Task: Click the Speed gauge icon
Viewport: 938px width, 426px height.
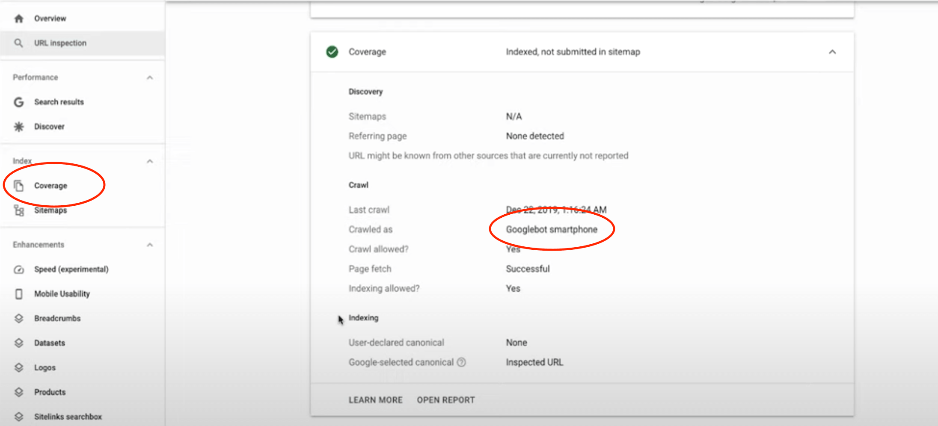Action: pos(19,269)
